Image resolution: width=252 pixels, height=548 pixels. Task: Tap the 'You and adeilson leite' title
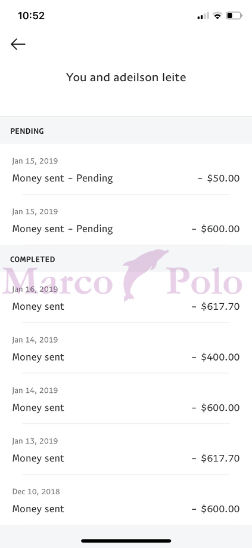[x=126, y=77]
